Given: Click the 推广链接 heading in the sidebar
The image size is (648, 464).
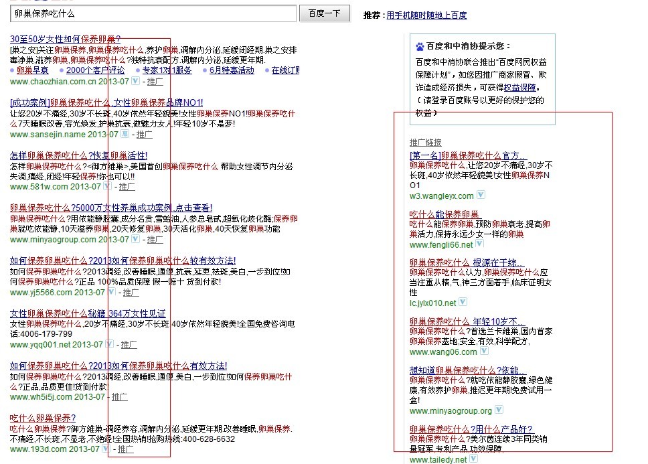Looking at the screenshot, I should (426, 143).
